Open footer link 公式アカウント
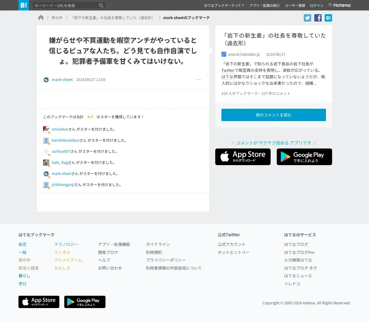The width and height of the screenshot is (369, 321). (x=232, y=244)
